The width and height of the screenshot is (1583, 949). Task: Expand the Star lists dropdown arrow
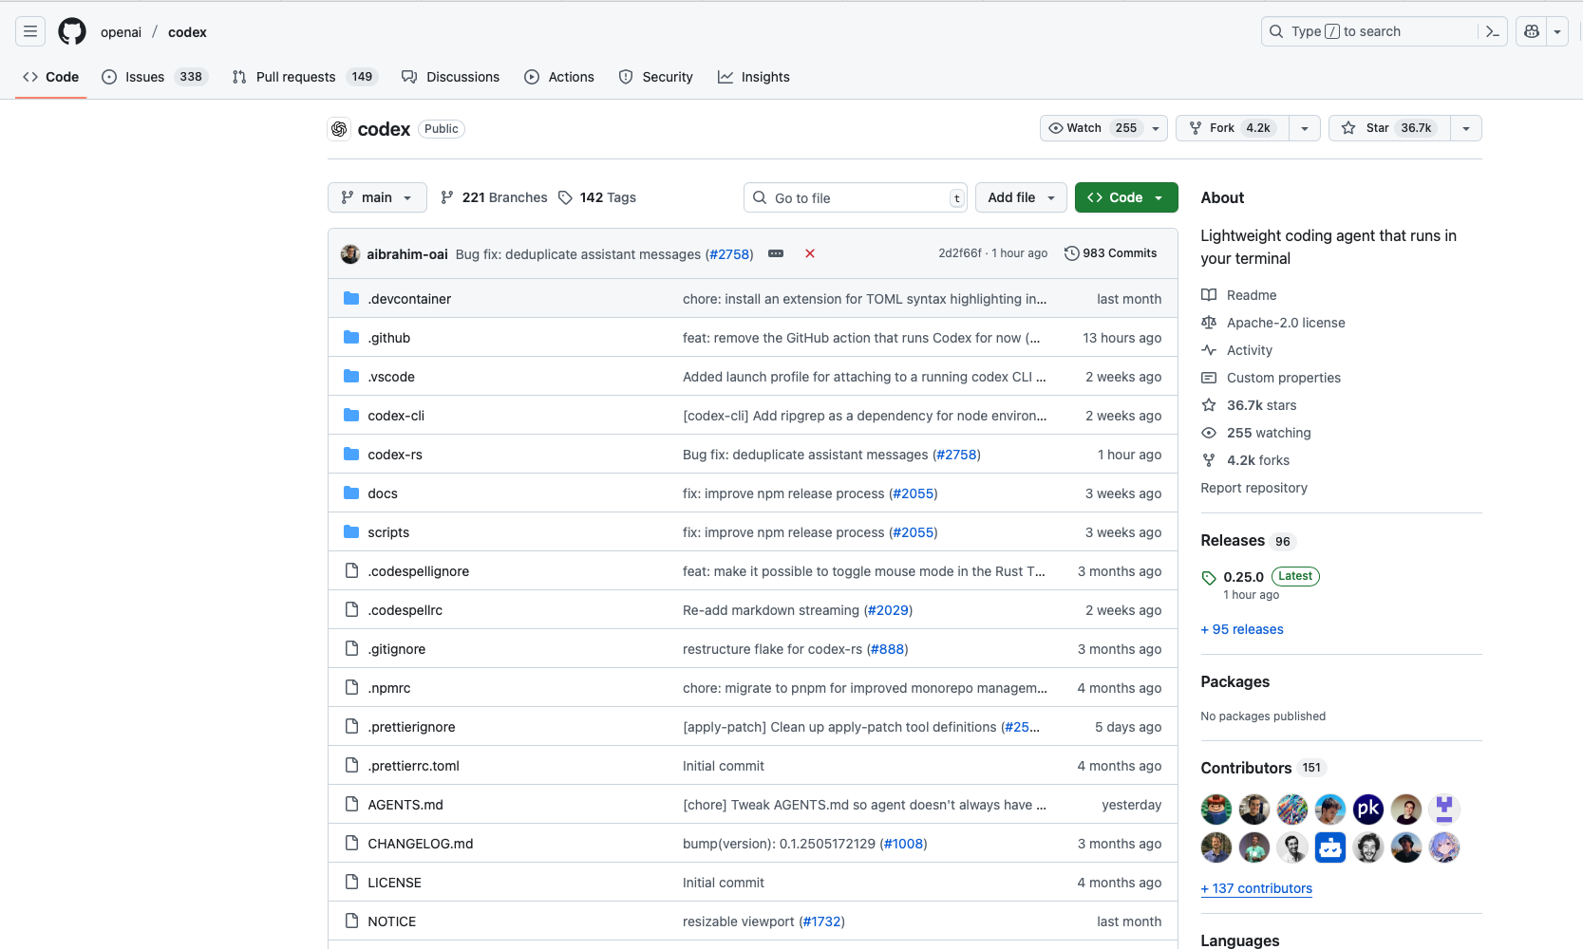click(x=1466, y=128)
